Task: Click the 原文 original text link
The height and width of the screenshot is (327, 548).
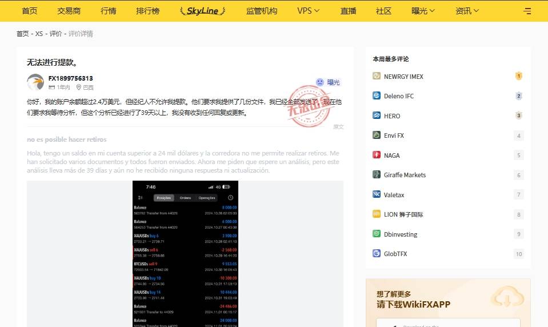Action: 338,126
